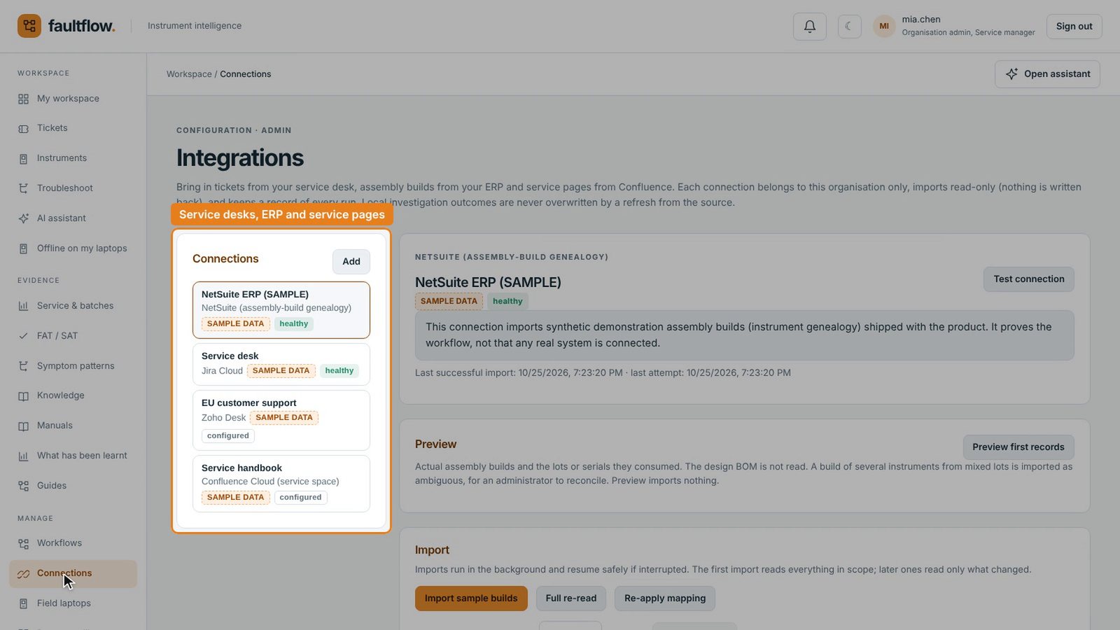Select the Service desk Jira connection

pyautogui.click(x=281, y=364)
